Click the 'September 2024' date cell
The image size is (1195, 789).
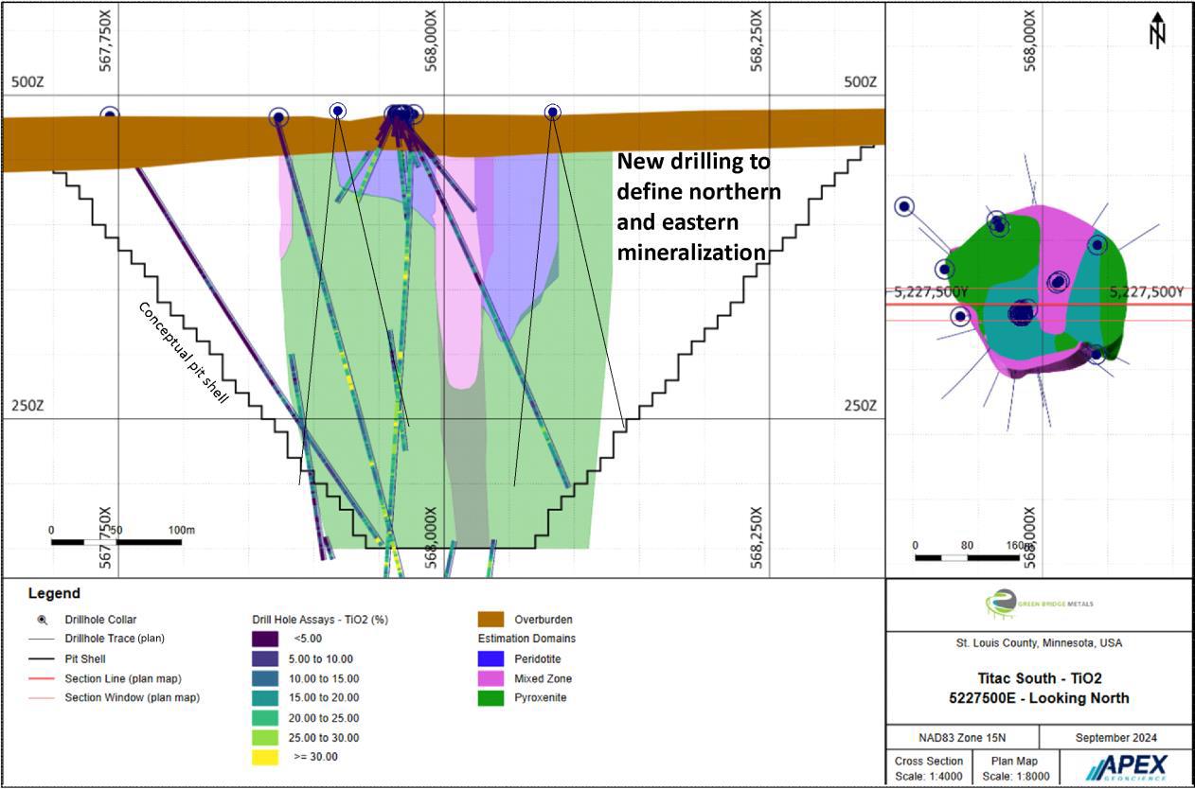click(x=1116, y=738)
